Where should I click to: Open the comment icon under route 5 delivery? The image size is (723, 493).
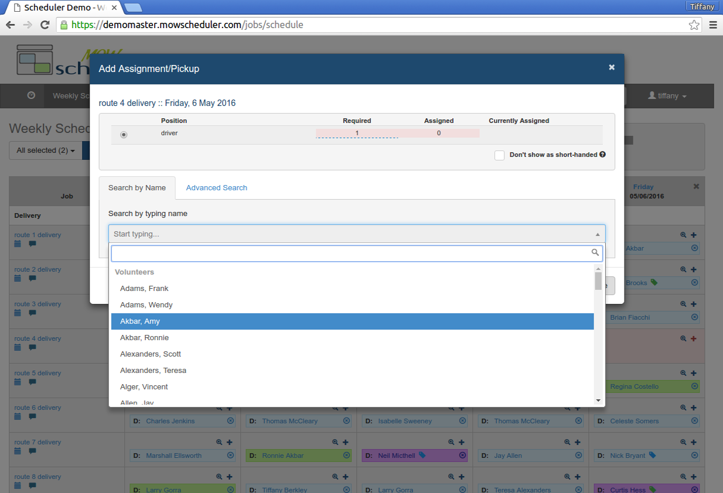click(x=32, y=382)
